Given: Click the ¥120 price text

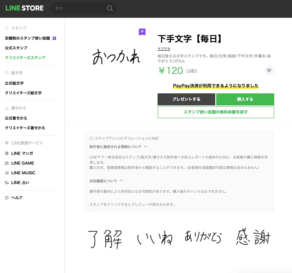Looking at the screenshot, I should tap(171, 71).
